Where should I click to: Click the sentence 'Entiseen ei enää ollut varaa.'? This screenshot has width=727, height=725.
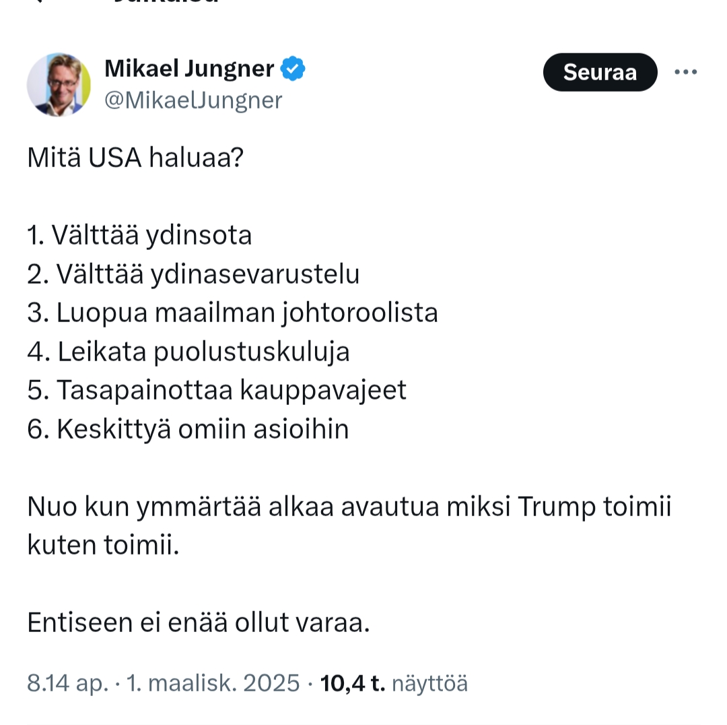pos(199,623)
